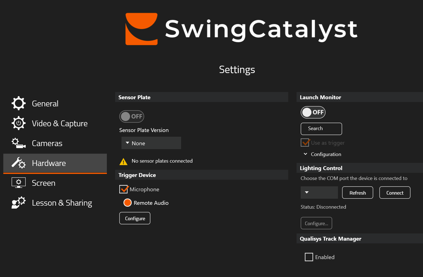Click the SwingCatalyst orange logo
This screenshot has height=277, width=423.
(x=141, y=29)
